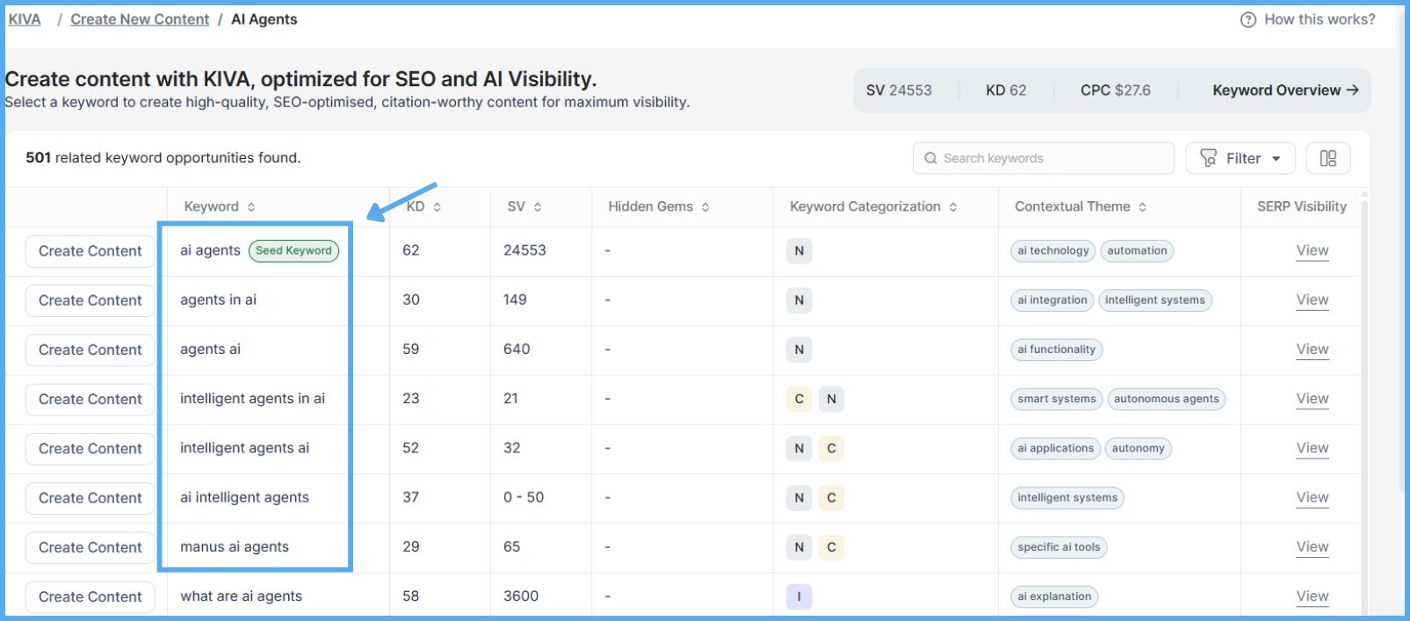1410x621 pixels.
Task: Sort by SV column sort icon
Action: 538,207
